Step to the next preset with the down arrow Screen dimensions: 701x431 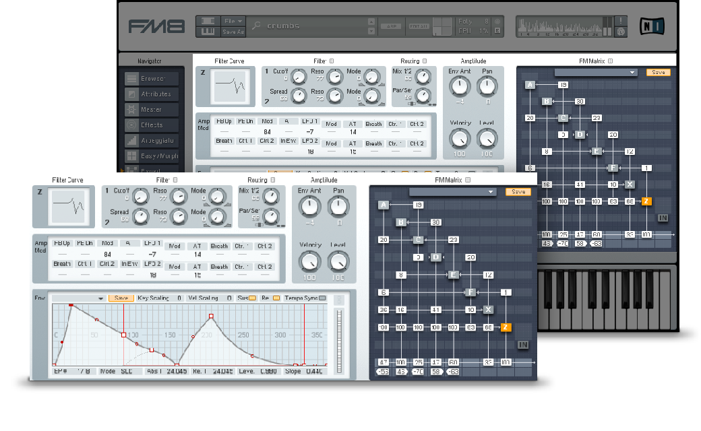[371, 31]
